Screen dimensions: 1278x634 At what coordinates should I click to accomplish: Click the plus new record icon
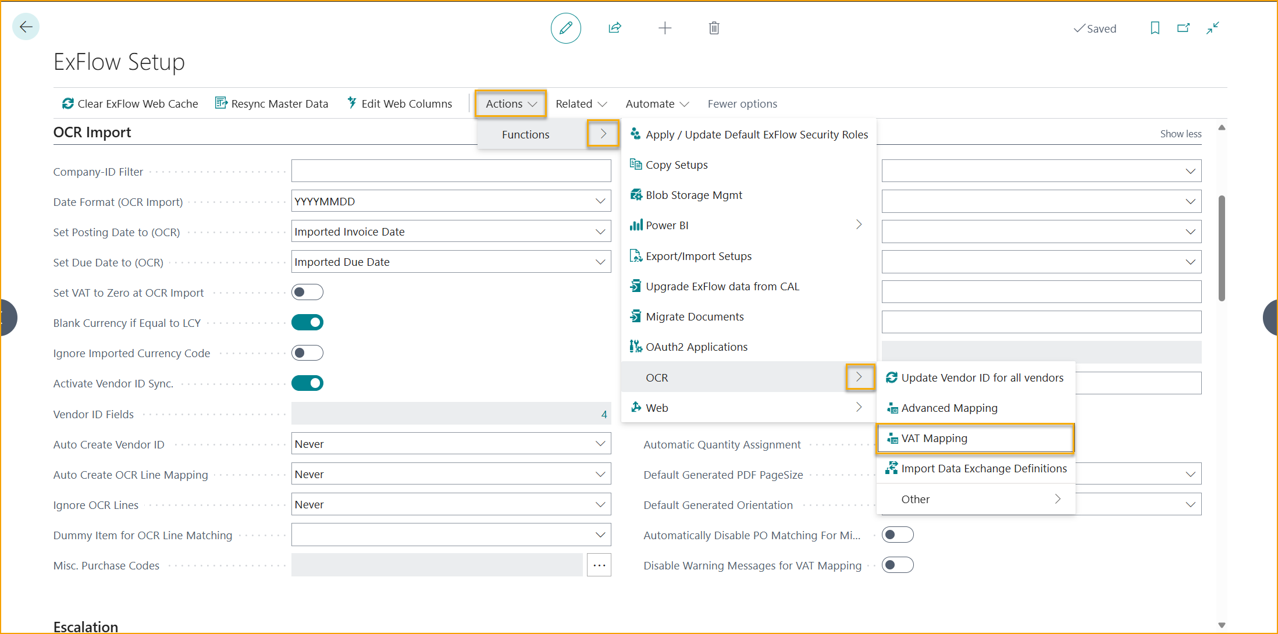point(664,28)
